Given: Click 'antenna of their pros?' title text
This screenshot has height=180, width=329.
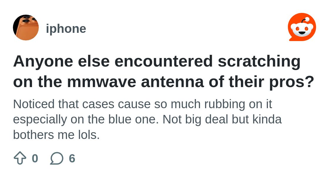Looking at the screenshot, I should pyautogui.click(x=228, y=81).
